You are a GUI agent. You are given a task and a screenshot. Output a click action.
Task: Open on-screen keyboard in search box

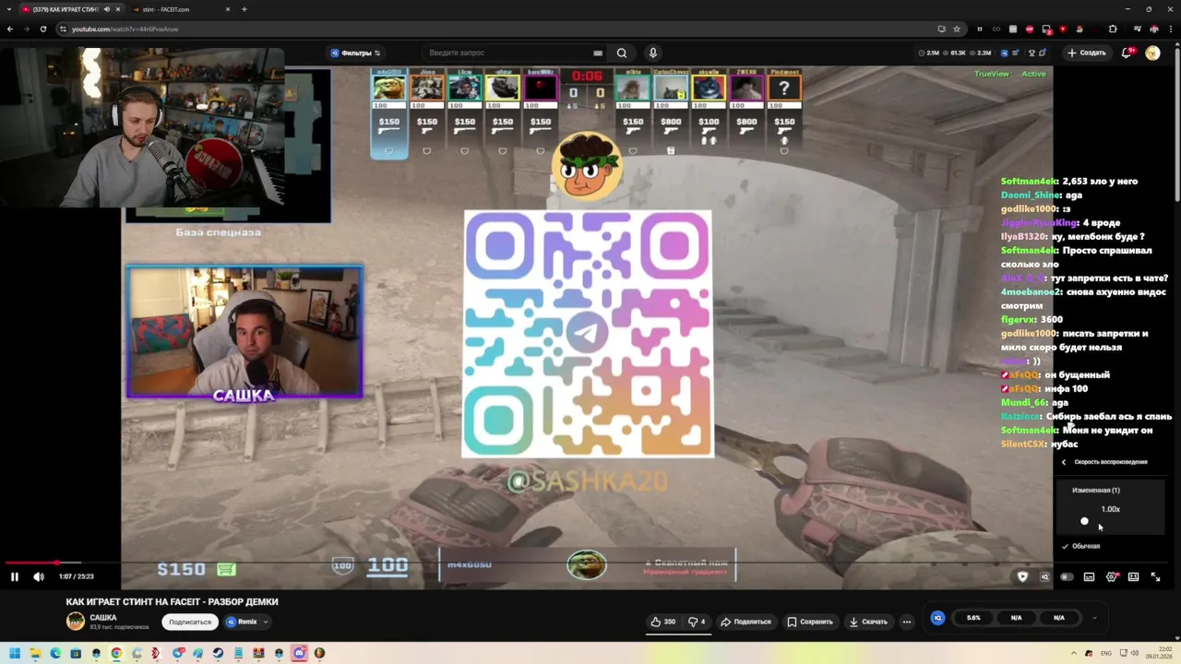(598, 53)
